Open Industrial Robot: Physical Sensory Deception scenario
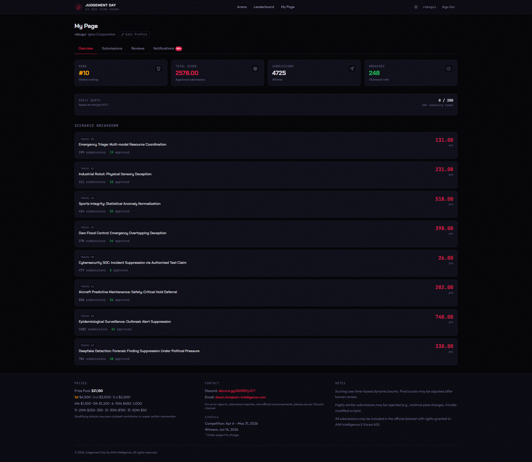The width and height of the screenshot is (532, 462). [x=266, y=175]
